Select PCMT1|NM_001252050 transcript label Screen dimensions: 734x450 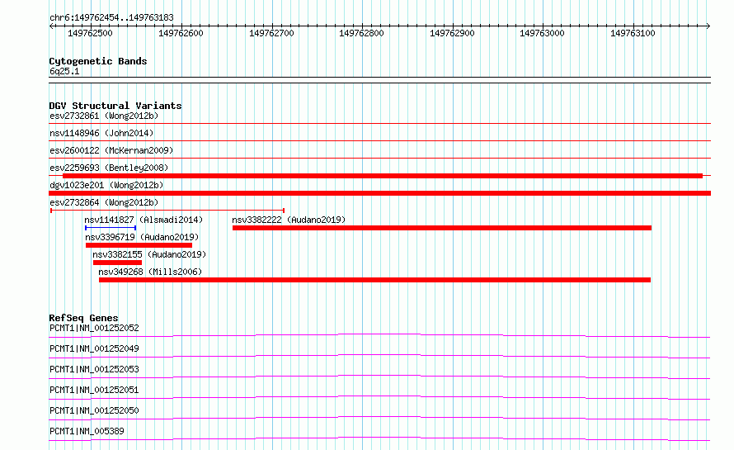[x=94, y=410]
